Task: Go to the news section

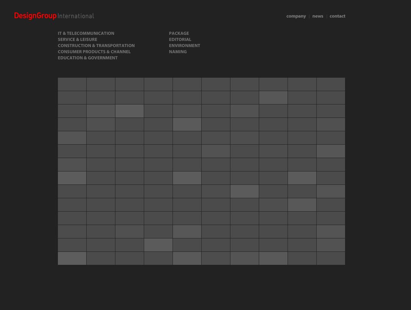Action: pos(317,16)
